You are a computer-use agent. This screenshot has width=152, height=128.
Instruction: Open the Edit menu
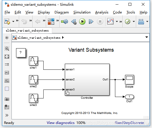tap(18, 12)
